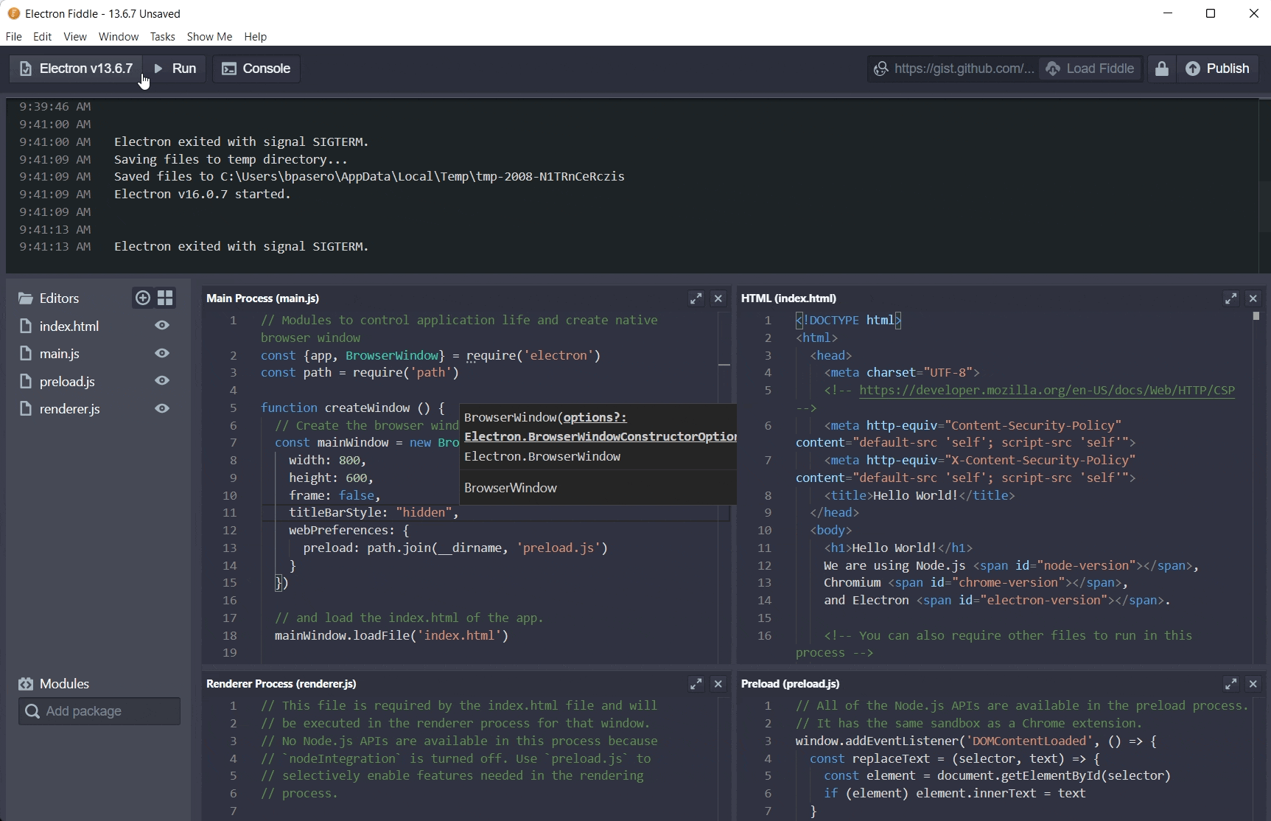The width and height of the screenshot is (1271, 821).
Task: Add a new editor file with plus icon
Action: [143, 298]
